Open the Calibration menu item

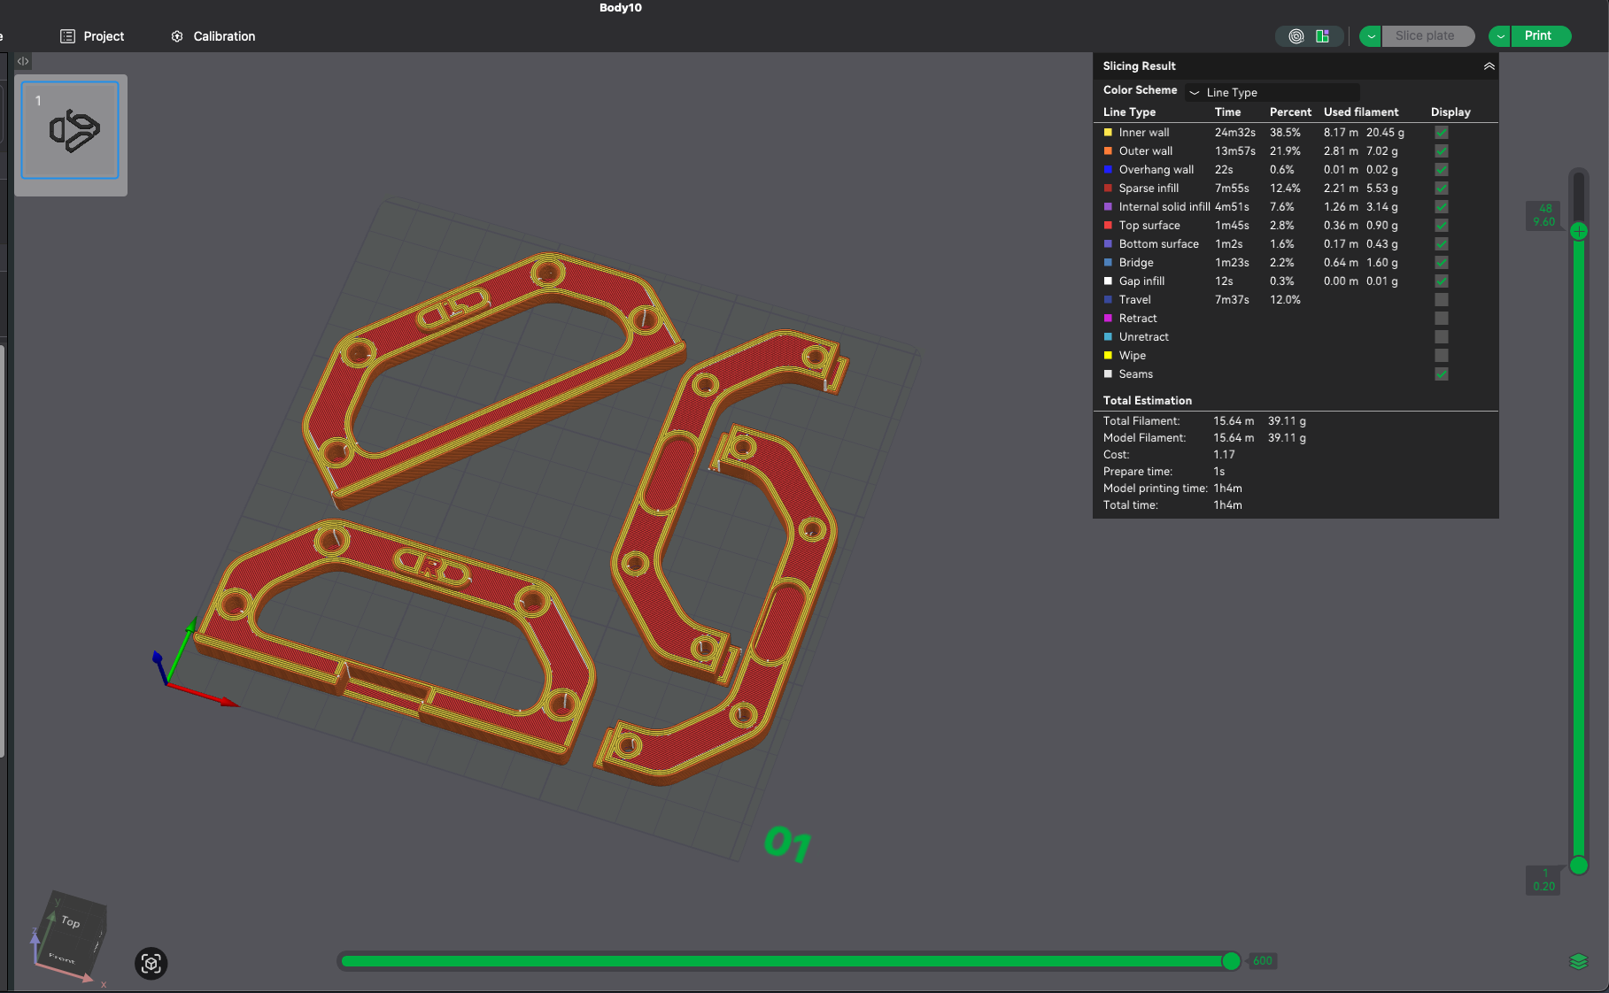click(213, 36)
